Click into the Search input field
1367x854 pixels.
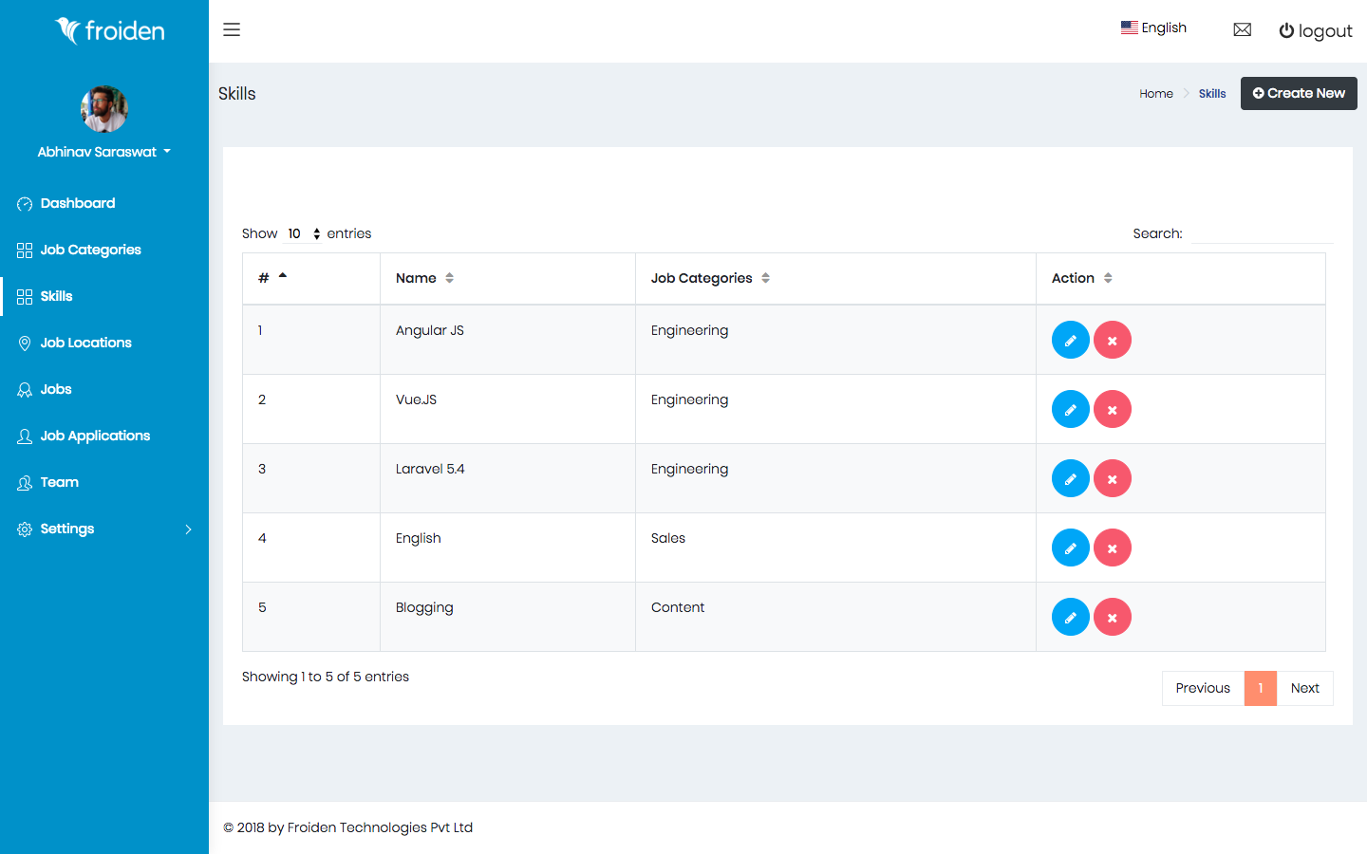click(1262, 233)
